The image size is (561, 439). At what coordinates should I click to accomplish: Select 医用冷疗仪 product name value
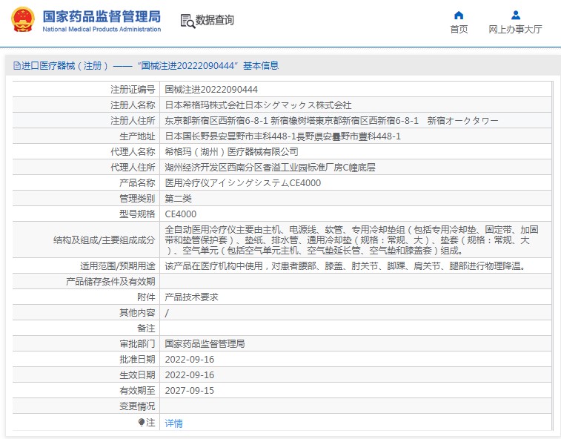(242, 183)
